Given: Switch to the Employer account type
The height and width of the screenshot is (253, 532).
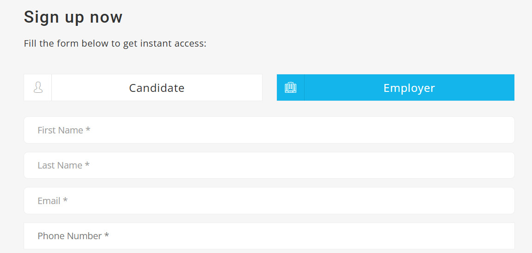Looking at the screenshot, I should [x=395, y=88].
